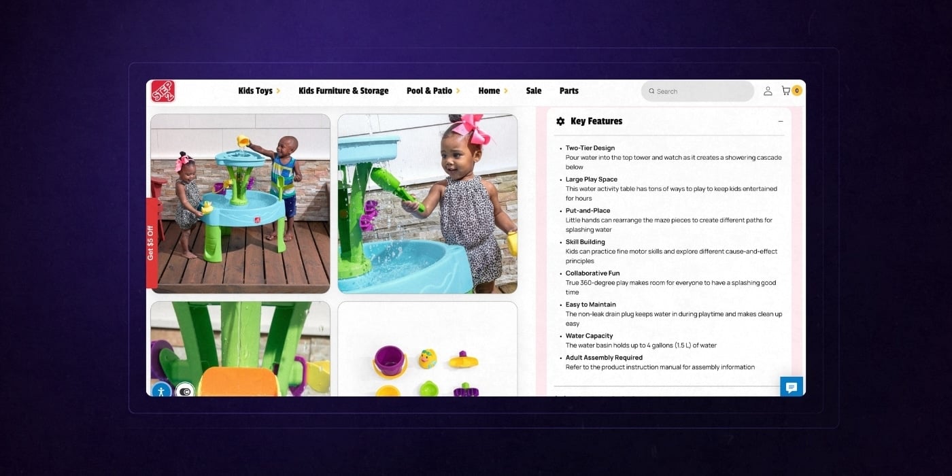Open the Pool & Patio menu
The width and height of the screenshot is (952, 476).
click(x=429, y=90)
